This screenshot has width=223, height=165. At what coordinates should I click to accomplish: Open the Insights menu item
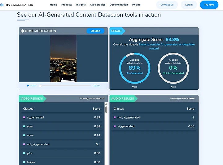(x=81, y=5)
